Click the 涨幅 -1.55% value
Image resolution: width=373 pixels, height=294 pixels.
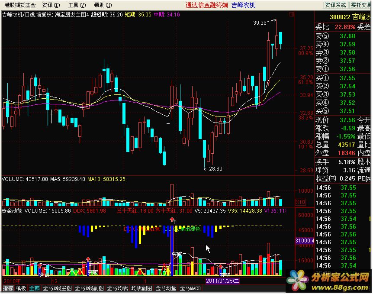pyautogui.click(x=346, y=137)
